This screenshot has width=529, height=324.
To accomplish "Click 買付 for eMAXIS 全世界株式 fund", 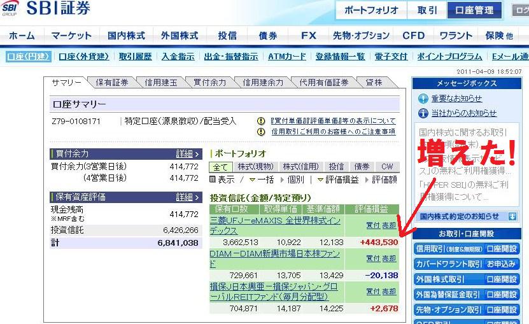I will coord(373,225).
